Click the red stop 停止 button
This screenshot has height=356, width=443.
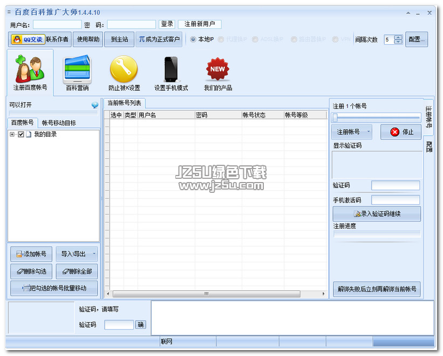tap(400, 132)
